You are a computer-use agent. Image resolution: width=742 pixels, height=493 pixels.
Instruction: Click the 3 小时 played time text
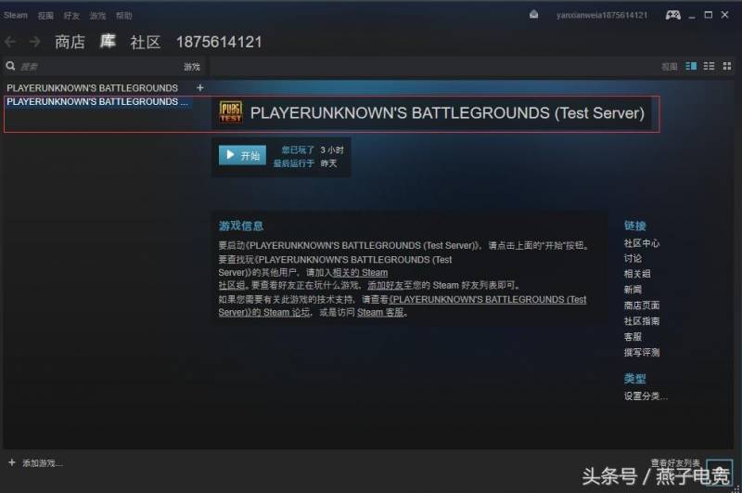coord(332,149)
